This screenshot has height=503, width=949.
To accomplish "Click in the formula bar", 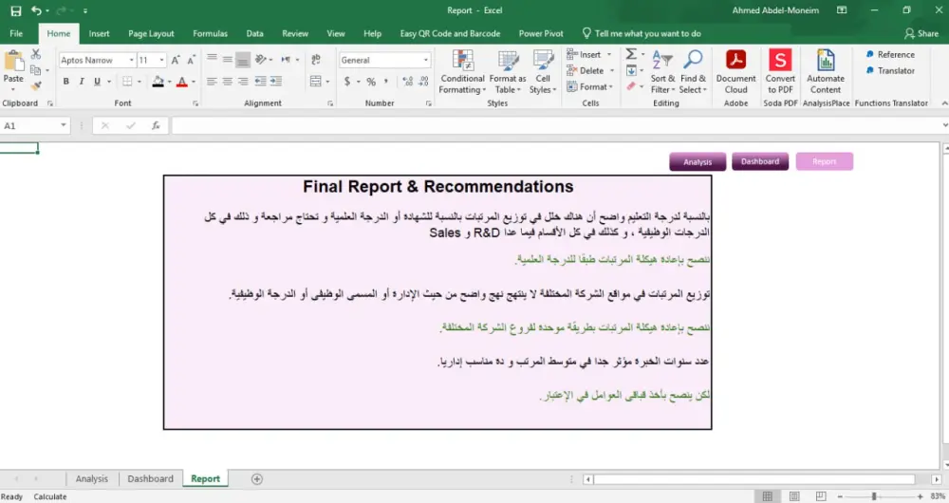I will pos(557,126).
